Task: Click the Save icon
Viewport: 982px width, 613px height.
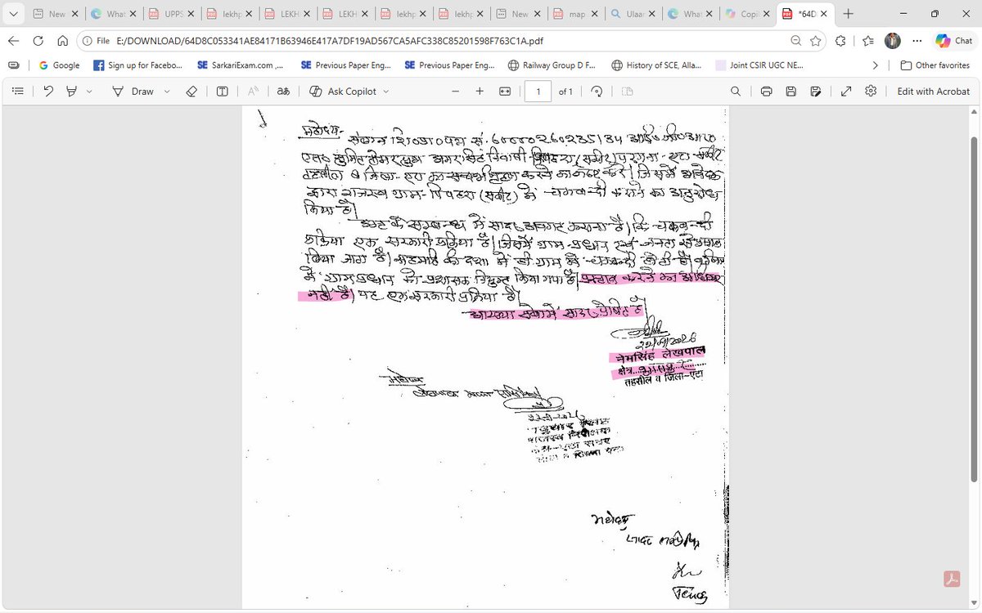Action: click(x=791, y=92)
